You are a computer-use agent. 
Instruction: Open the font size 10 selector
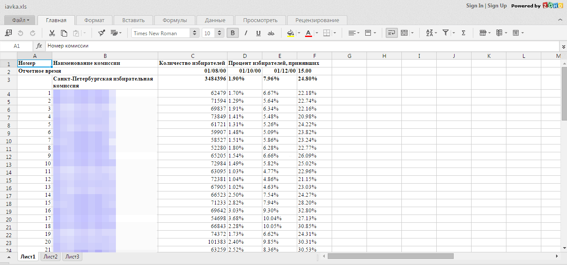[x=213, y=33]
